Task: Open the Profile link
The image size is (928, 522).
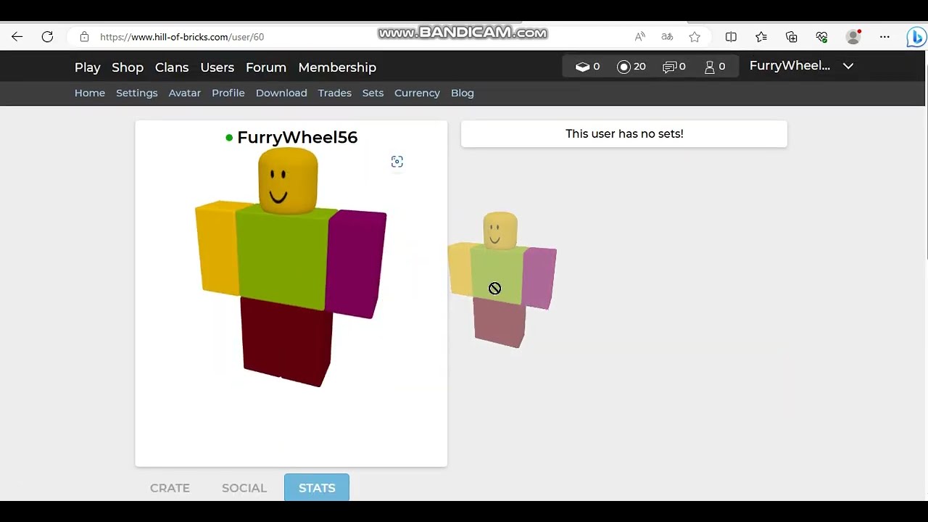Action: 228,93
